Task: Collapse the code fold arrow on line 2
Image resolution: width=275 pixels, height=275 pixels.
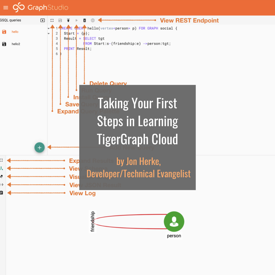Action: coord(49,33)
